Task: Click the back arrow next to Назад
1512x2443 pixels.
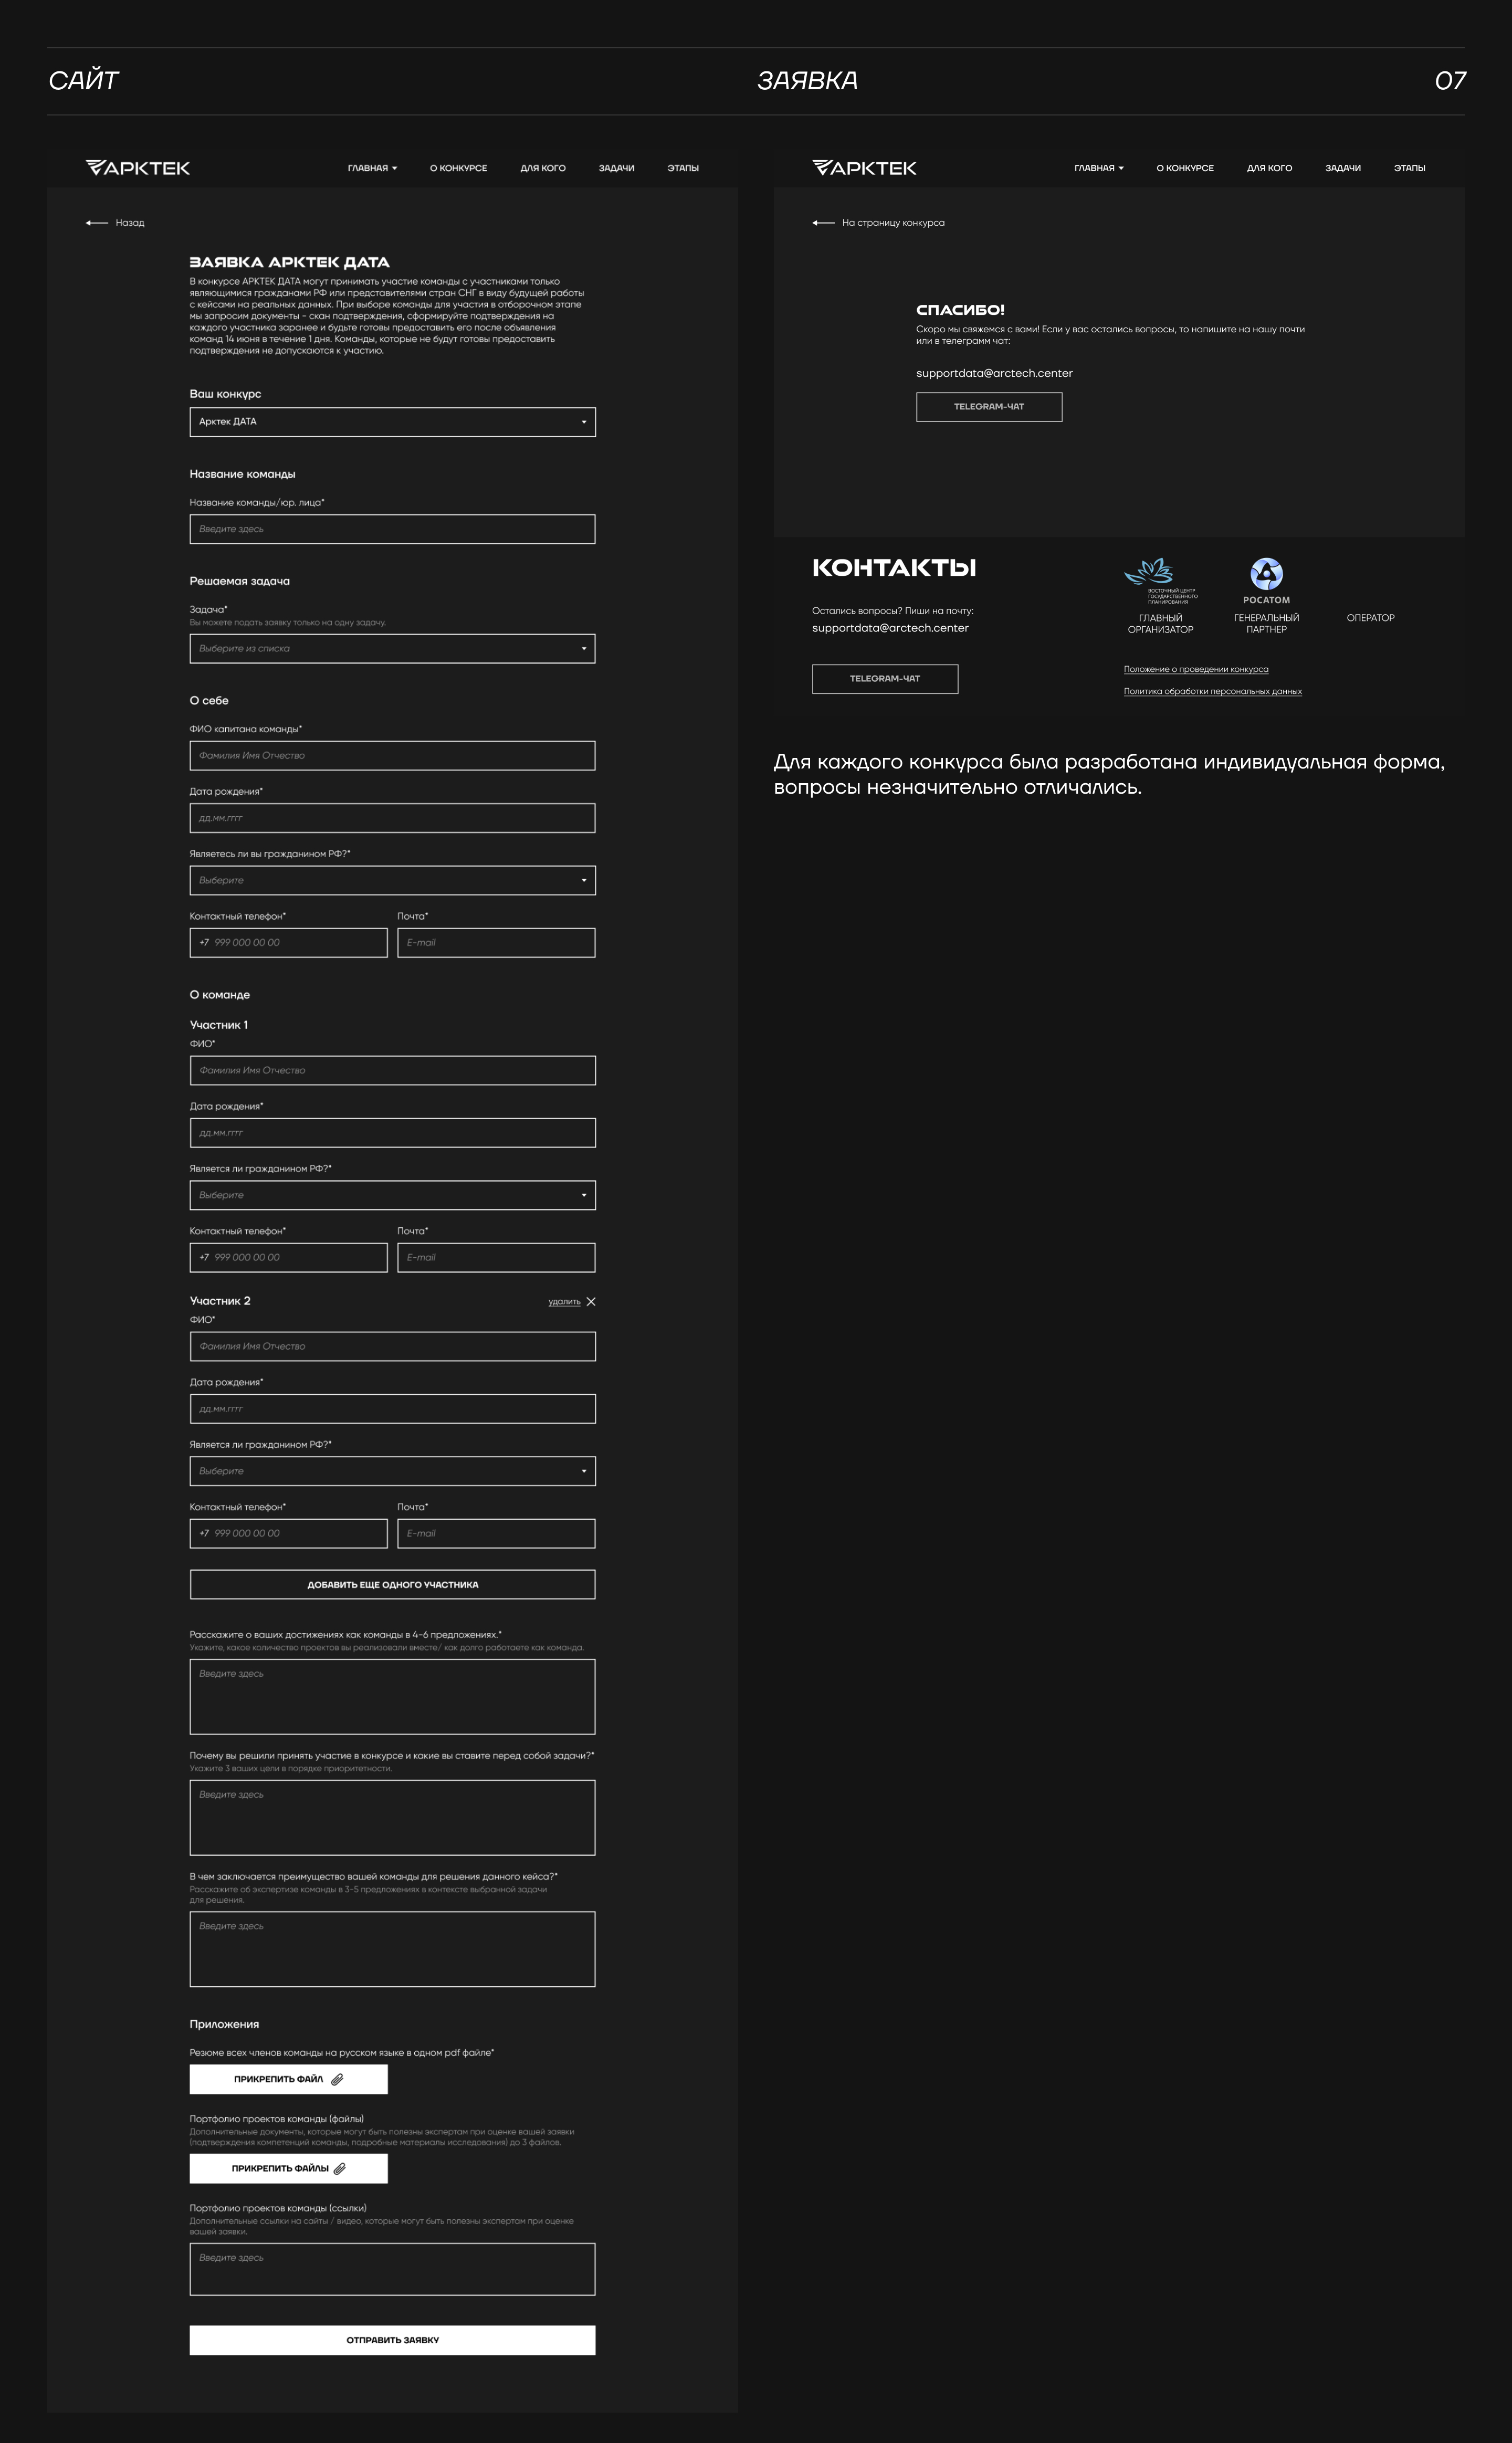Action: click(x=97, y=223)
